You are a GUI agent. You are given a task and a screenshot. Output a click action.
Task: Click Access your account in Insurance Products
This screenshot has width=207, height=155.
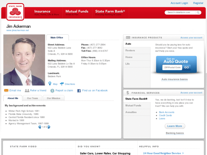(191, 38)
